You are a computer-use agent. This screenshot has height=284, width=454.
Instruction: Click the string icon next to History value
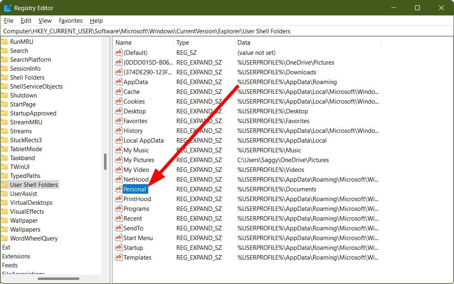tap(118, 130)
